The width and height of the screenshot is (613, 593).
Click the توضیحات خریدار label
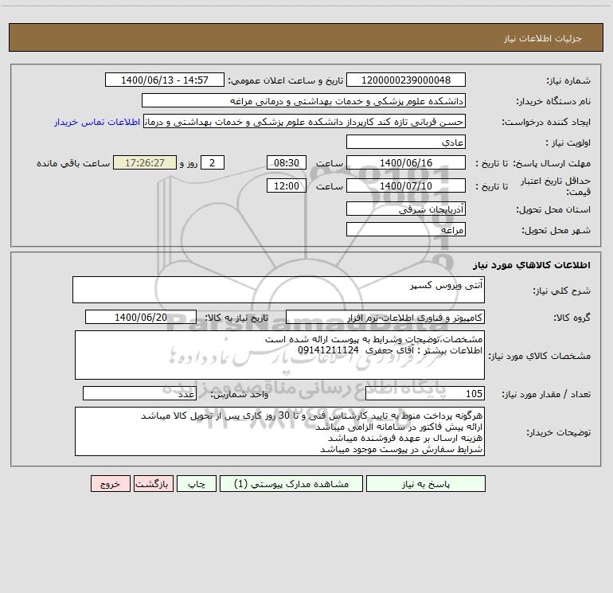(559, 433)
